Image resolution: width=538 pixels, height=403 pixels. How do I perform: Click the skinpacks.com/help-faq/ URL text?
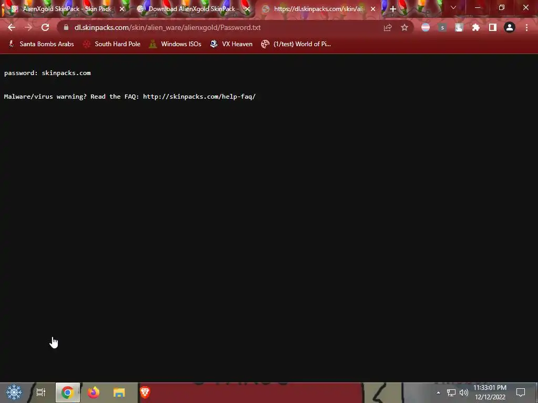(199, 97)
